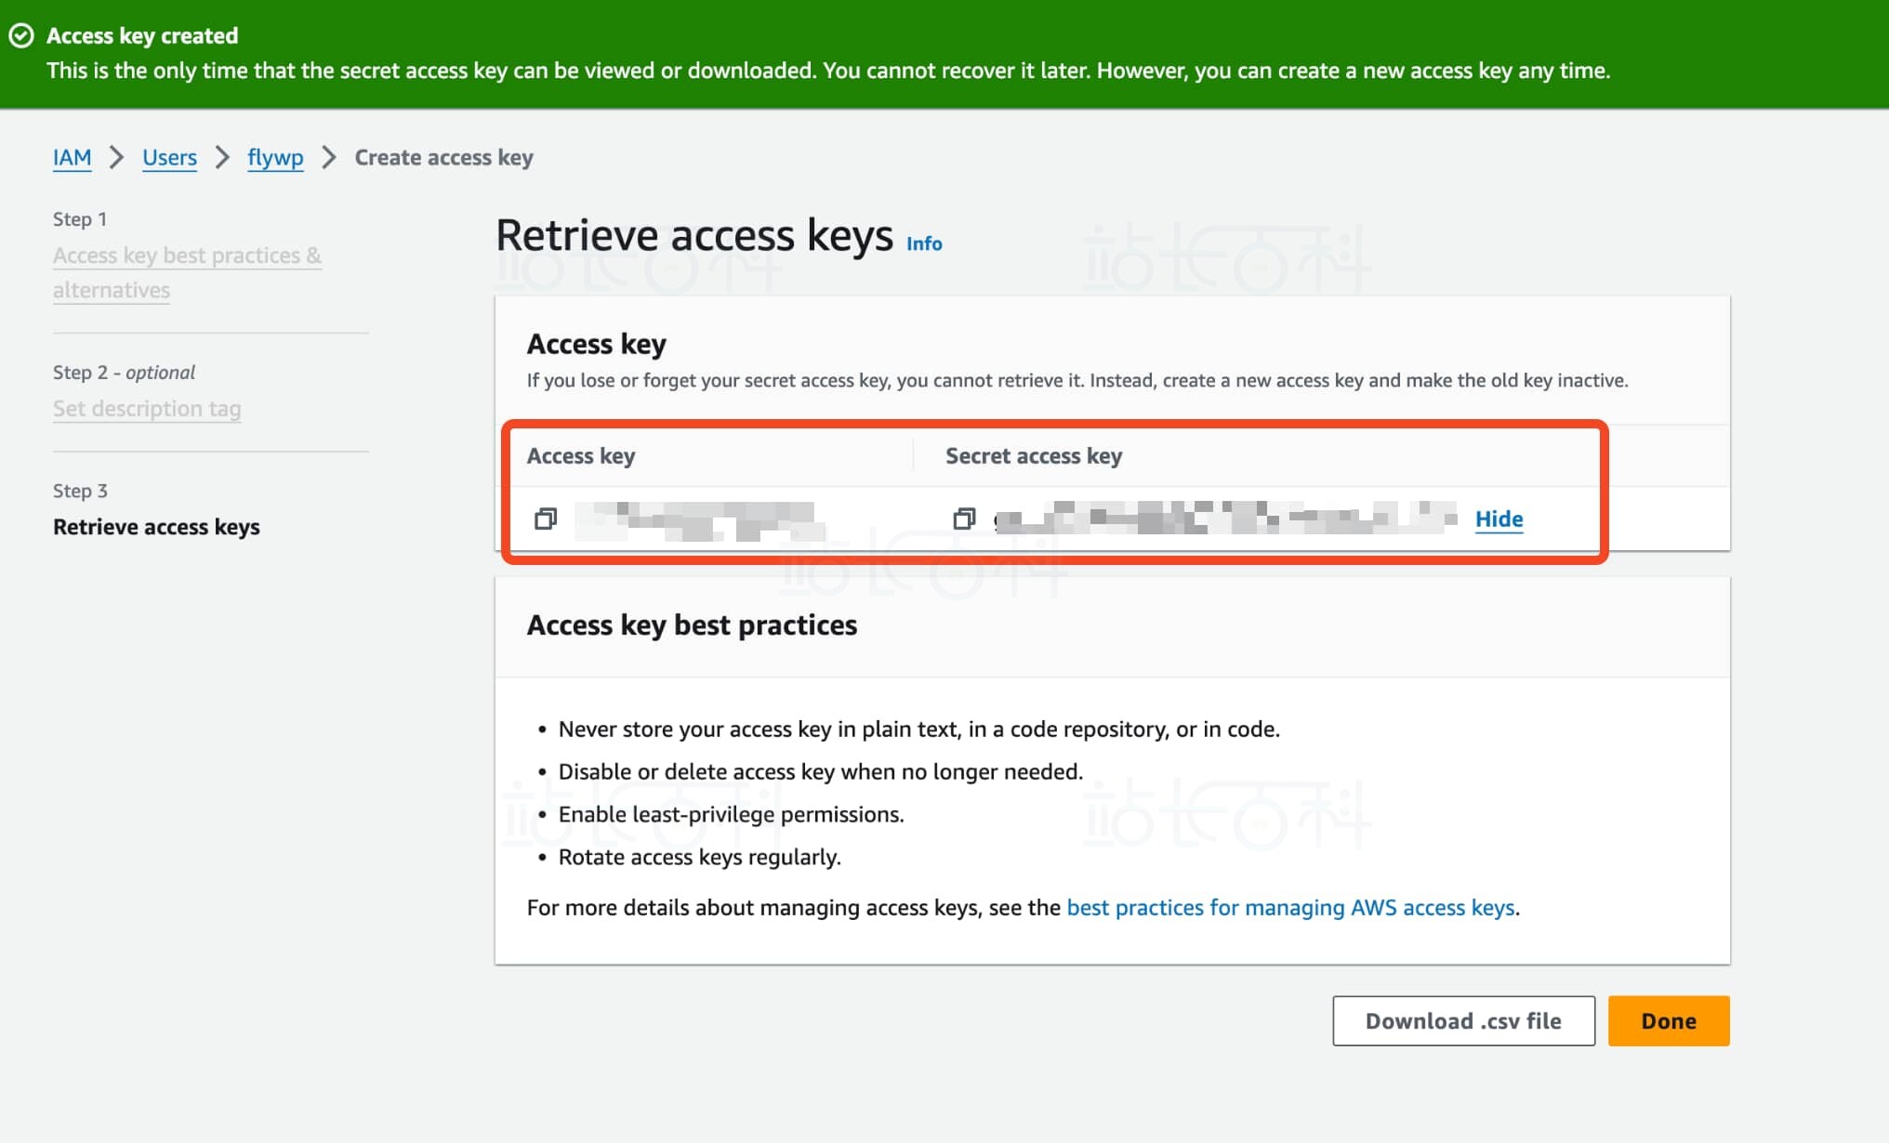Navigate to flywp user breadcrumb

coord(275,157)
